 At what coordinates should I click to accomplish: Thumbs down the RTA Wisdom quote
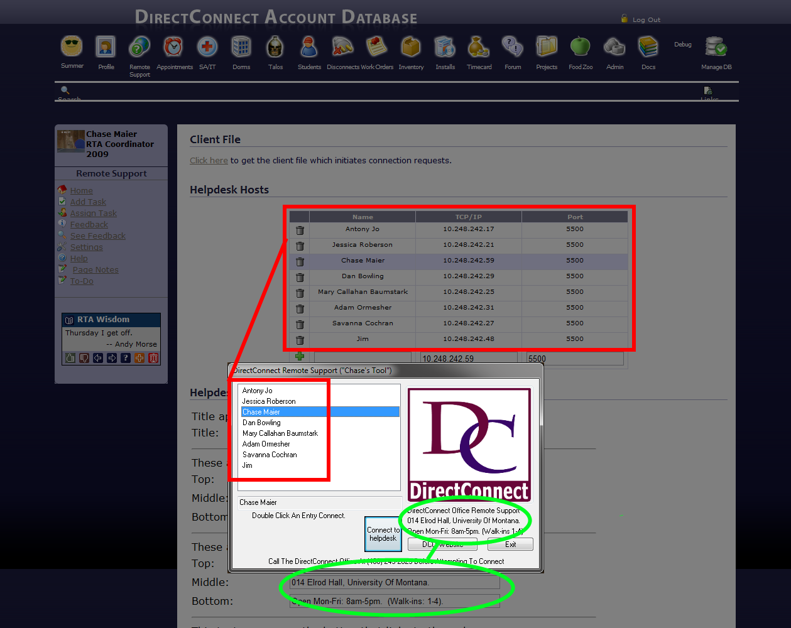(84, 358)
